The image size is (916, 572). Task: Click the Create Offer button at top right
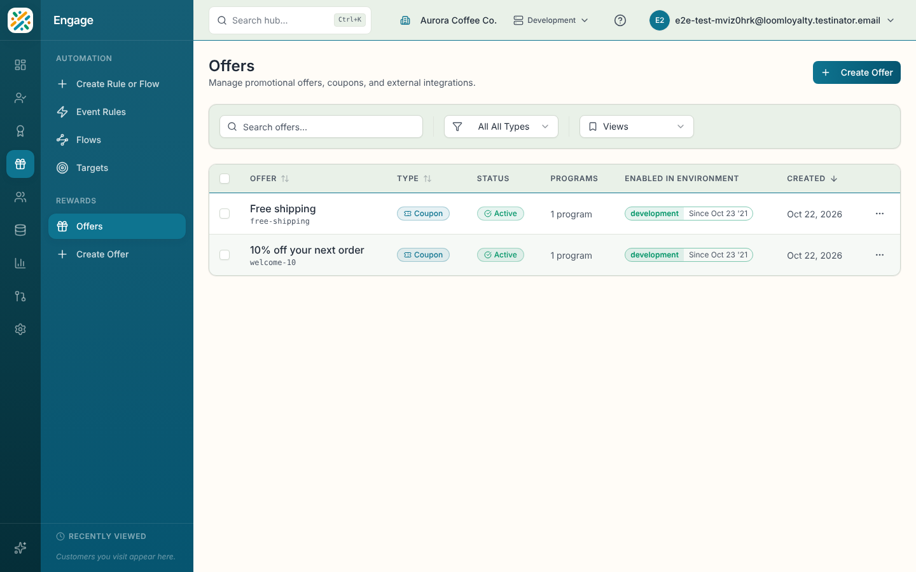pyautogui.click(x=857, y=72)
